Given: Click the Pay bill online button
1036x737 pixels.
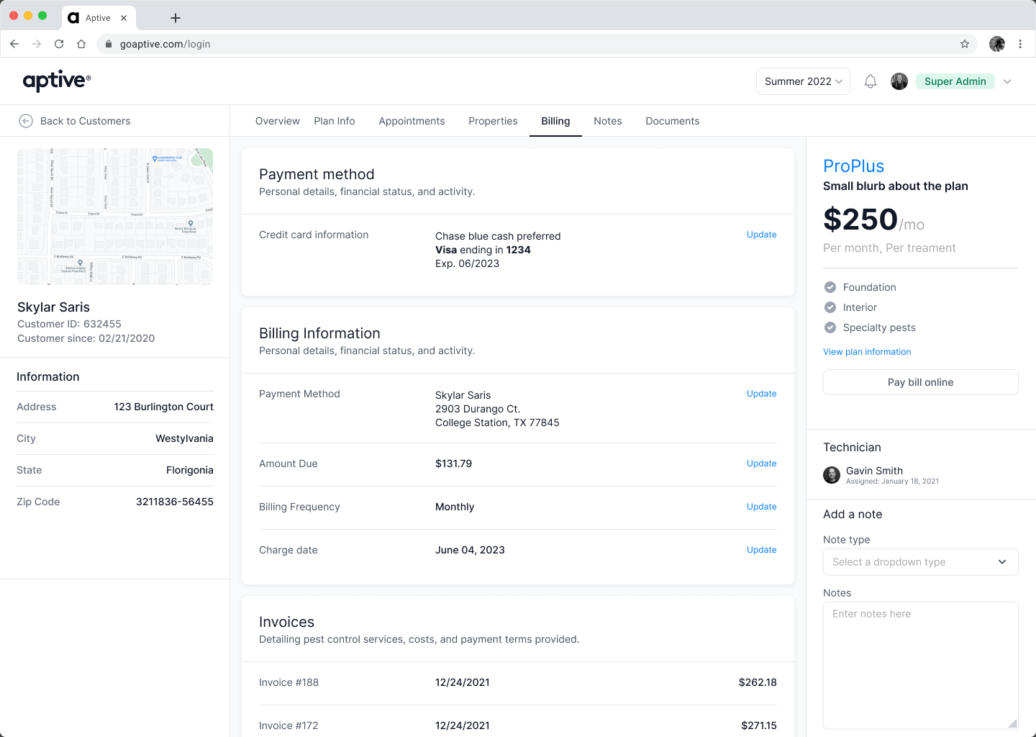Looking at the screenshot, I should point(921,382).
